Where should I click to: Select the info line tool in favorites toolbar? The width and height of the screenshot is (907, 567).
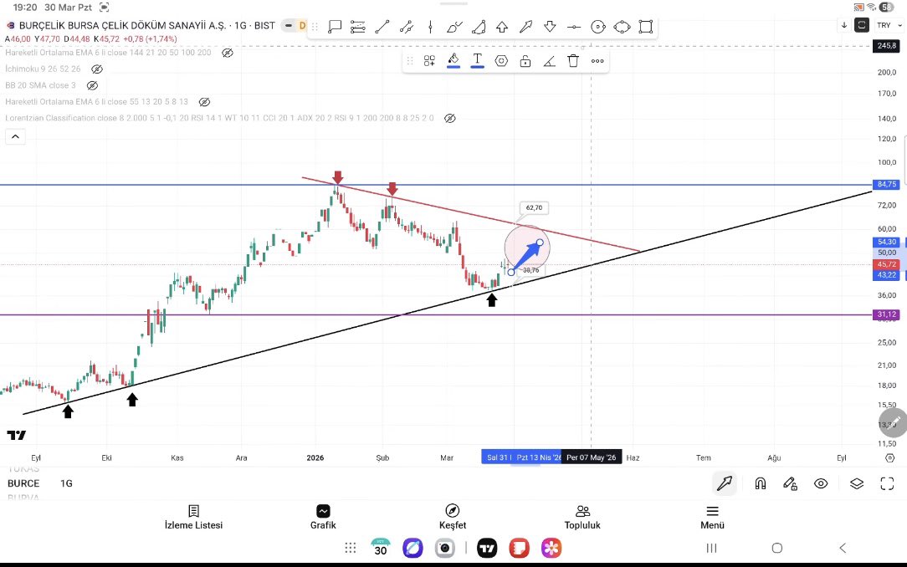pos(357,27)
